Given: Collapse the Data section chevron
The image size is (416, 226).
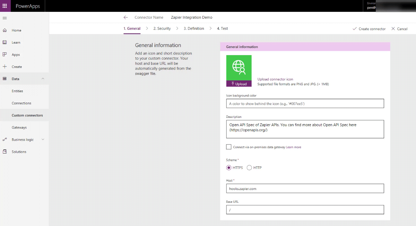Looking at the screenshot, I should pyautogui.click(x=43, y=79).
